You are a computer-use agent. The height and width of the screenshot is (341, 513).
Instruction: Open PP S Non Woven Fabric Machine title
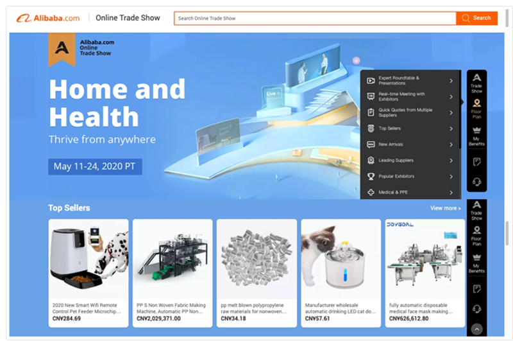[x=171, y=308]
